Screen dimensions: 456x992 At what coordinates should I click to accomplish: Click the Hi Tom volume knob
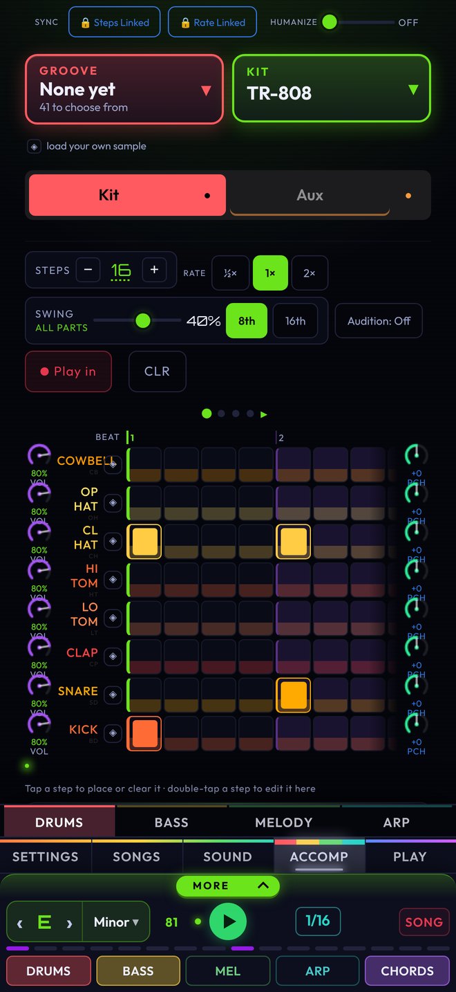click(39, 571)
